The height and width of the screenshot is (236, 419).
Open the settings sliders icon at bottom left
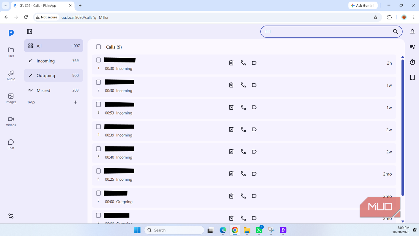(11, 216)
